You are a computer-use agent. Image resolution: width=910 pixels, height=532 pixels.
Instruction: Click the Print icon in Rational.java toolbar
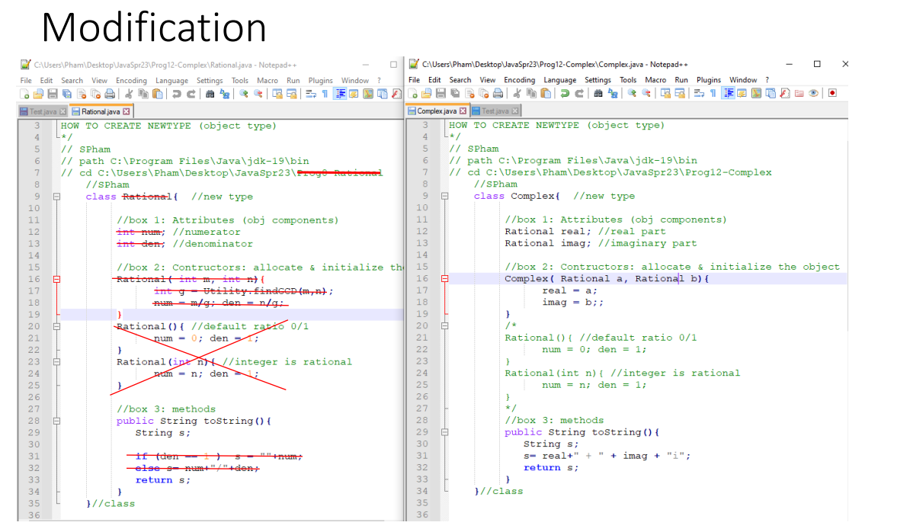tap(110, 93)
